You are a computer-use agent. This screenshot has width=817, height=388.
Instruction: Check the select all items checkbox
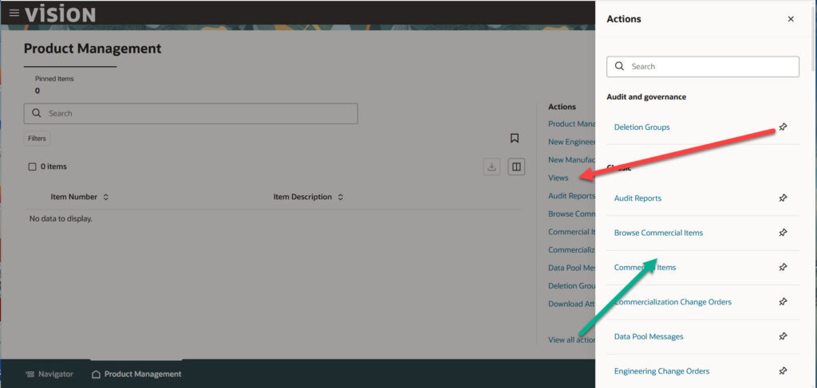(32, 167)
